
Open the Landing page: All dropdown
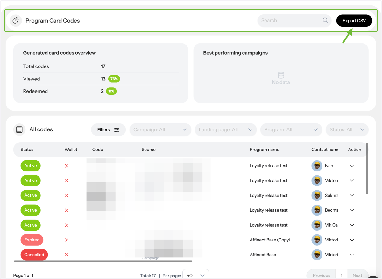pos(226,130)
